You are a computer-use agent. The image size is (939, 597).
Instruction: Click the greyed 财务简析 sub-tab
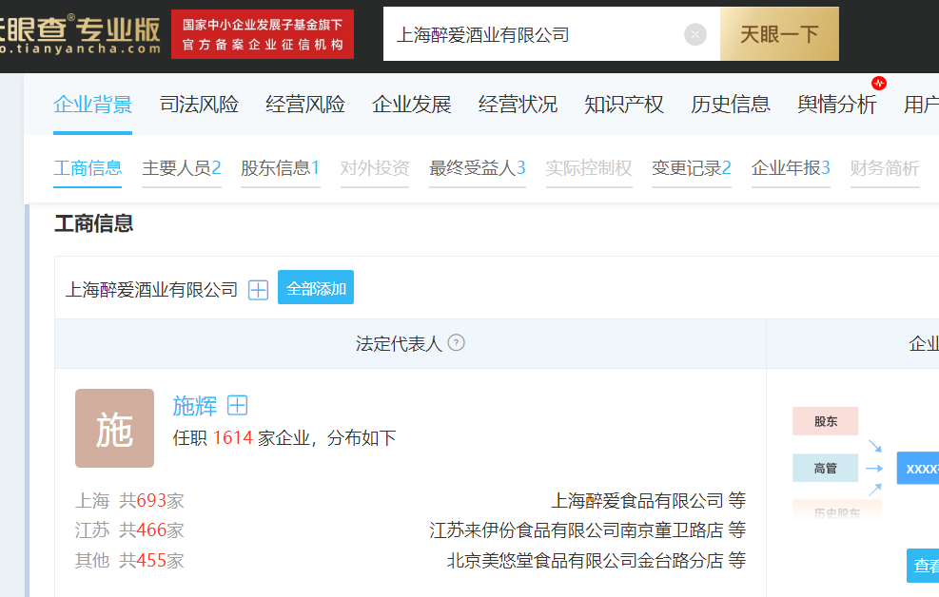click(885, 168)
